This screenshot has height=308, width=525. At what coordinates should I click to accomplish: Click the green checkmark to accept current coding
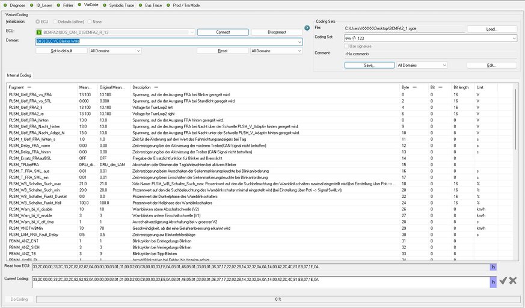point(503,280)
